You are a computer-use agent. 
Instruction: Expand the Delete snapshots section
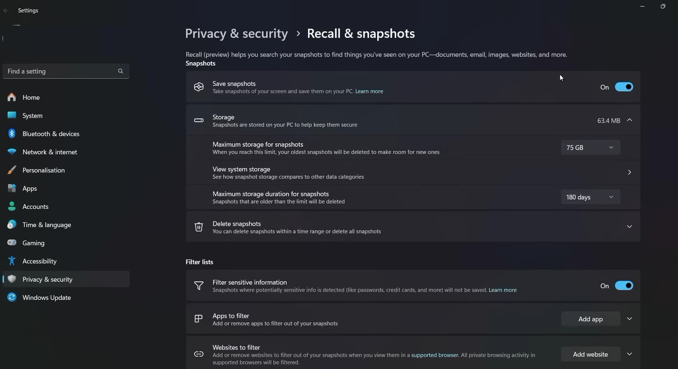630,226
